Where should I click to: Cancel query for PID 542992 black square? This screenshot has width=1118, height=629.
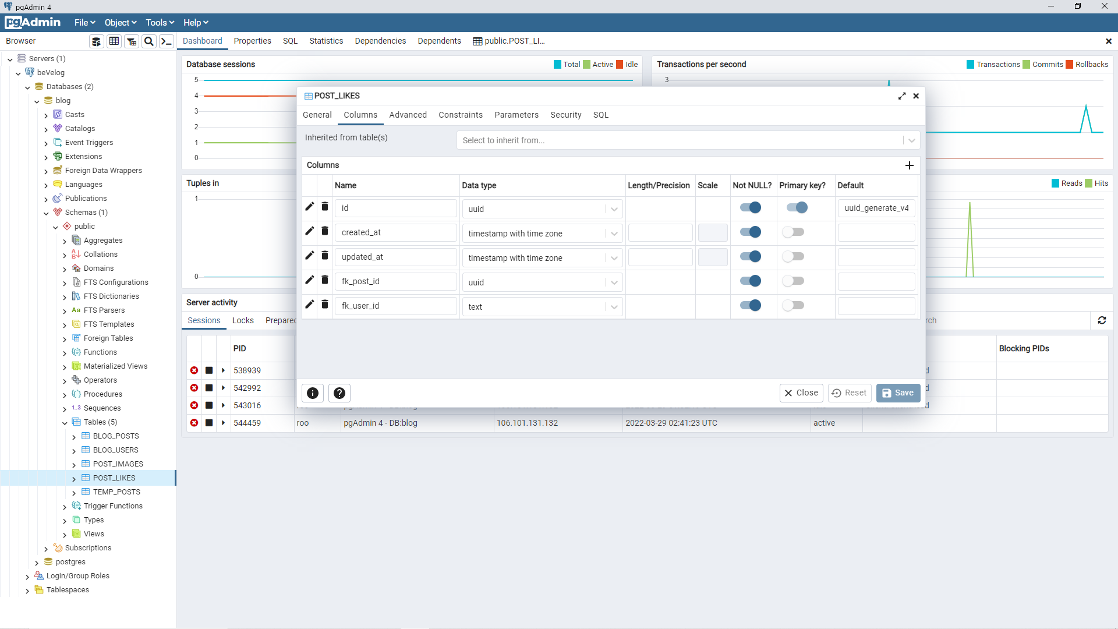[209, 388]
